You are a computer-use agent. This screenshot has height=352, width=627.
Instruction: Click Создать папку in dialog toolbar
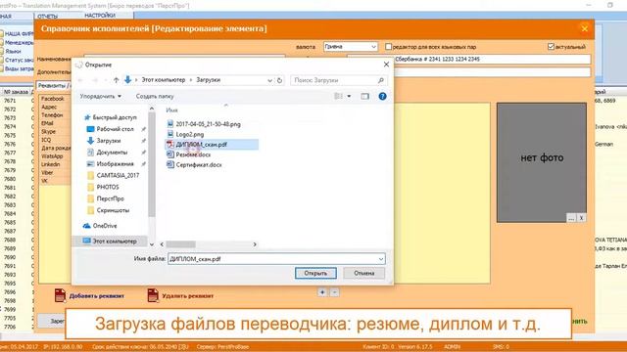click(155, 96)
